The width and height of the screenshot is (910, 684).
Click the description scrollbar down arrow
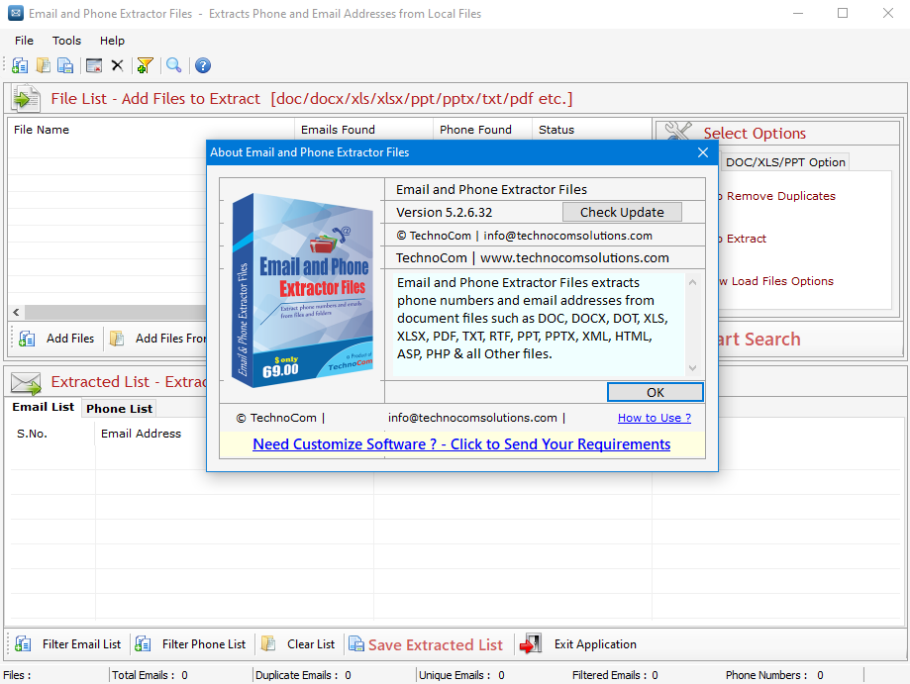coord(692,368)
